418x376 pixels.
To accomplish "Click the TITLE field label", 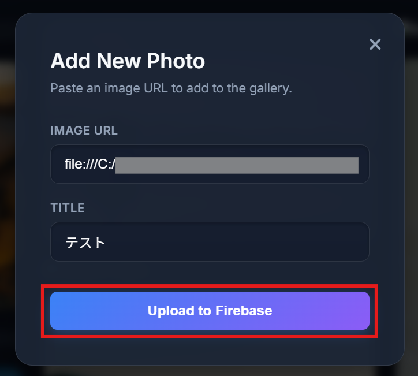I will coord(68,208).
